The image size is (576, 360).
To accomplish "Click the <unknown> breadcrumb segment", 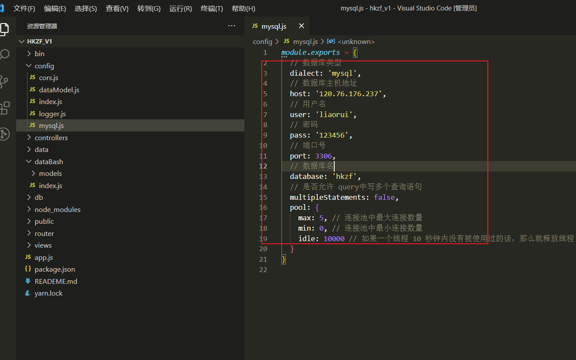I will pyautogui.click(x=356, y=41).
